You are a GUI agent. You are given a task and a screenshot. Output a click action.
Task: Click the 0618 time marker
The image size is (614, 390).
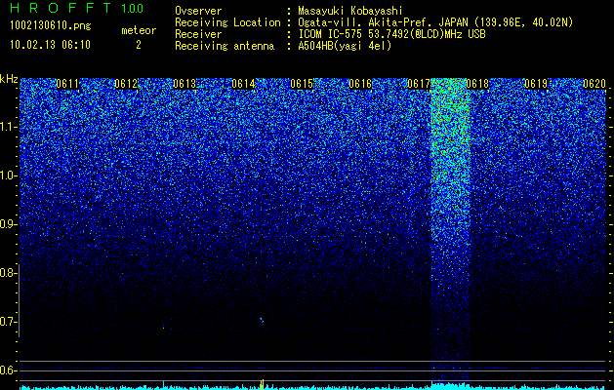click(x=477, y=84)
